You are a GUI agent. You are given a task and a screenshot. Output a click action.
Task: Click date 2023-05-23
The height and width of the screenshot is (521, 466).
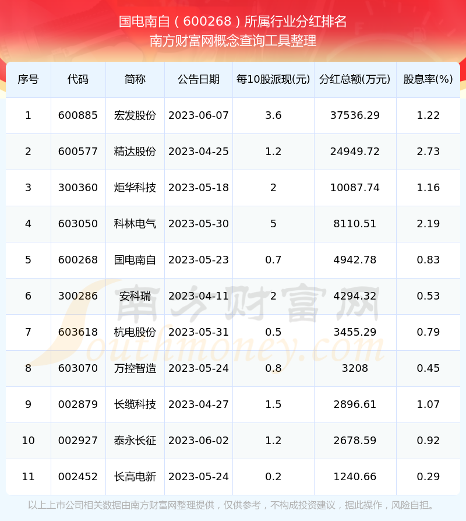[199, 260]
